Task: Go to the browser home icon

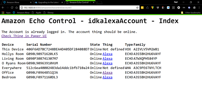Action: click(17, 8)
